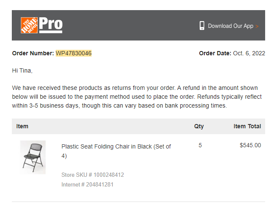This screenshot has height=208, width=274.
Task: Click the Hi Tina greeting line
Action: pos(22,70)
